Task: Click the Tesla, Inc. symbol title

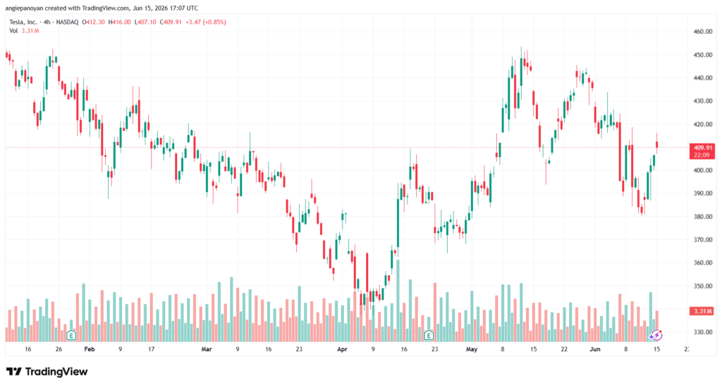Action: [23, 22]
